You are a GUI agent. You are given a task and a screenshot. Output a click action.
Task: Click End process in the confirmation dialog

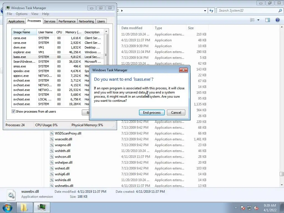click(152, 113)
